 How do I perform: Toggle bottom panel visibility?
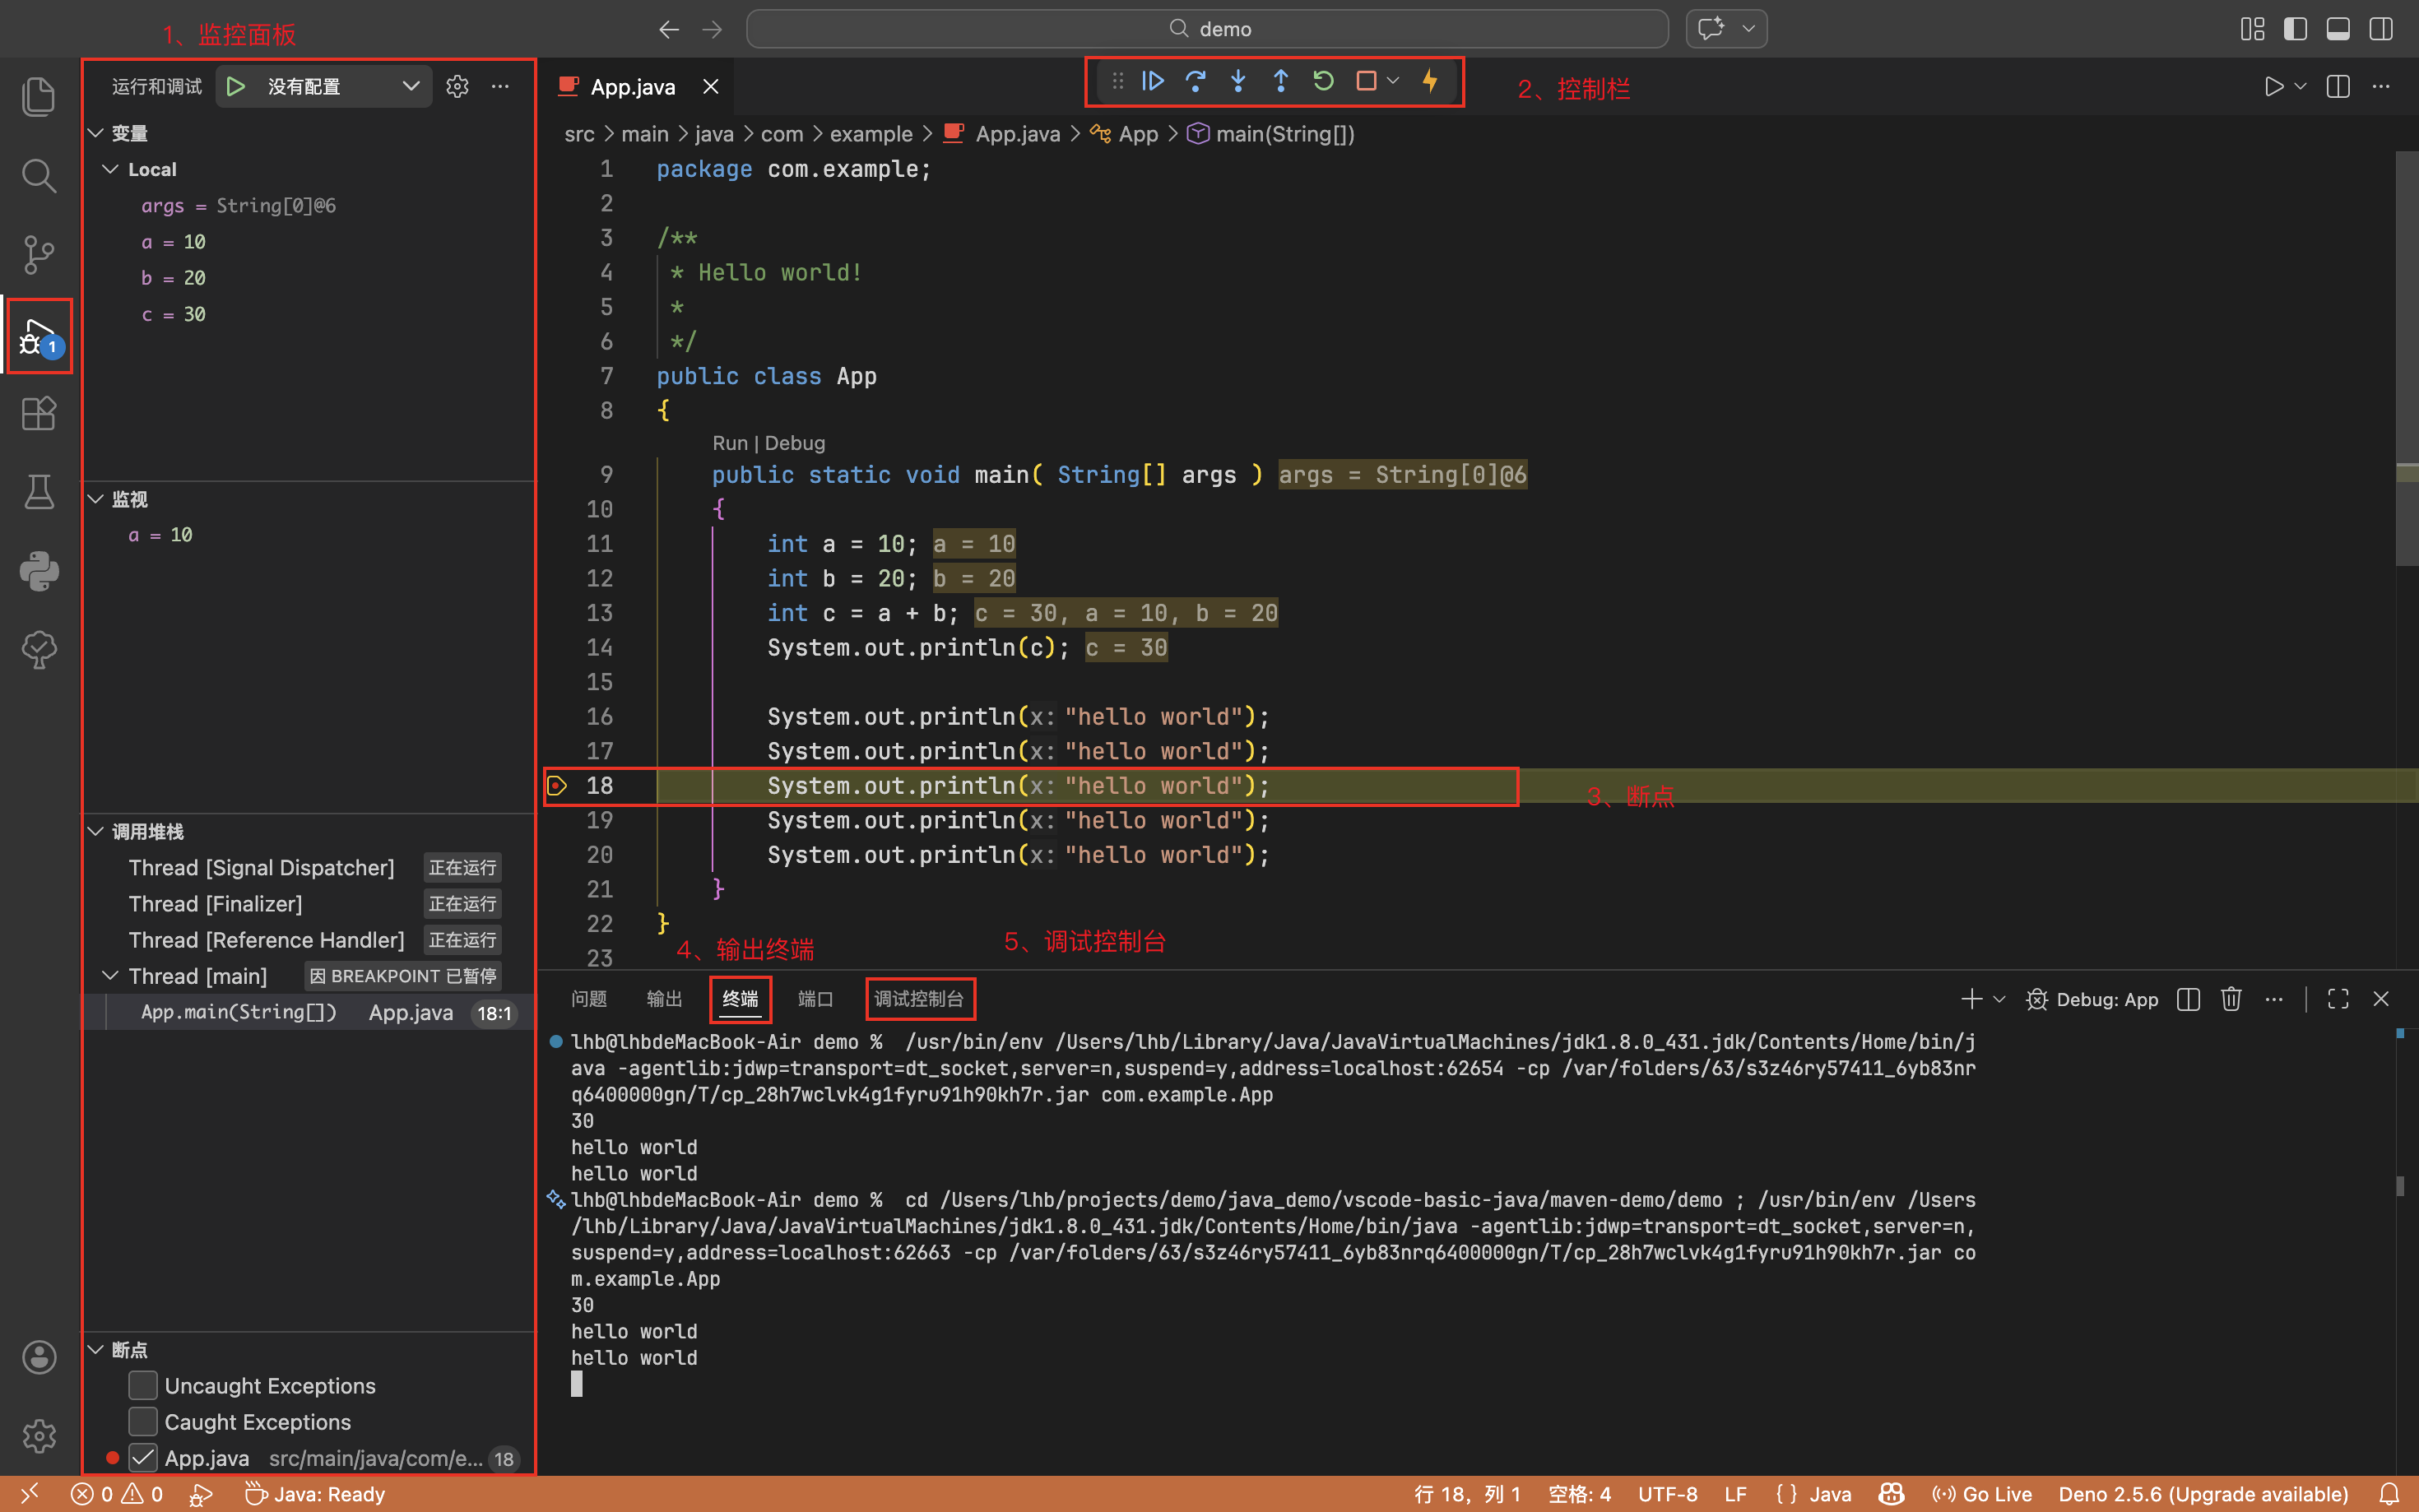coord(2338,29)
